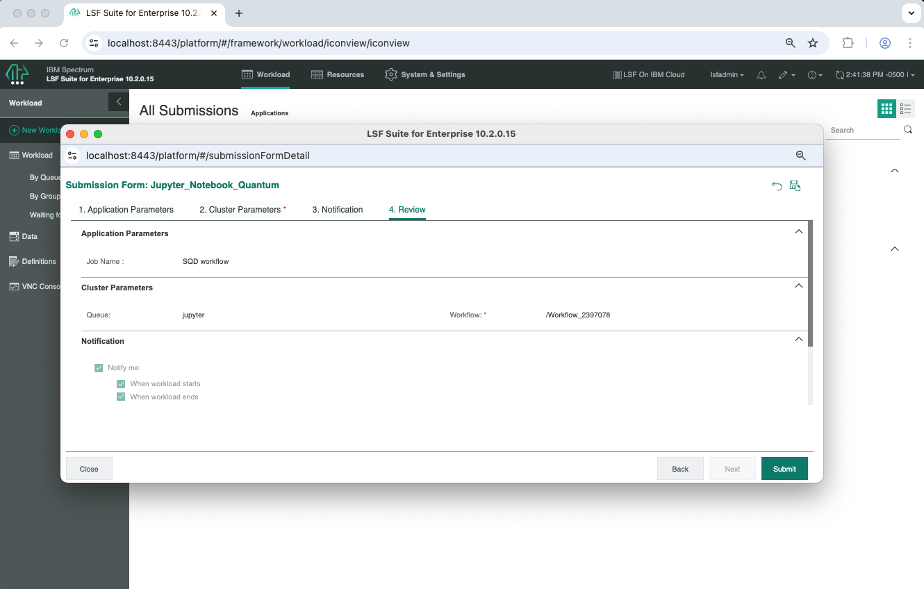Toggle When workload starts checkbox

(121, 384)
